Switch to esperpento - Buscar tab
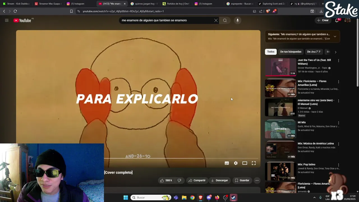 [240, 4]
